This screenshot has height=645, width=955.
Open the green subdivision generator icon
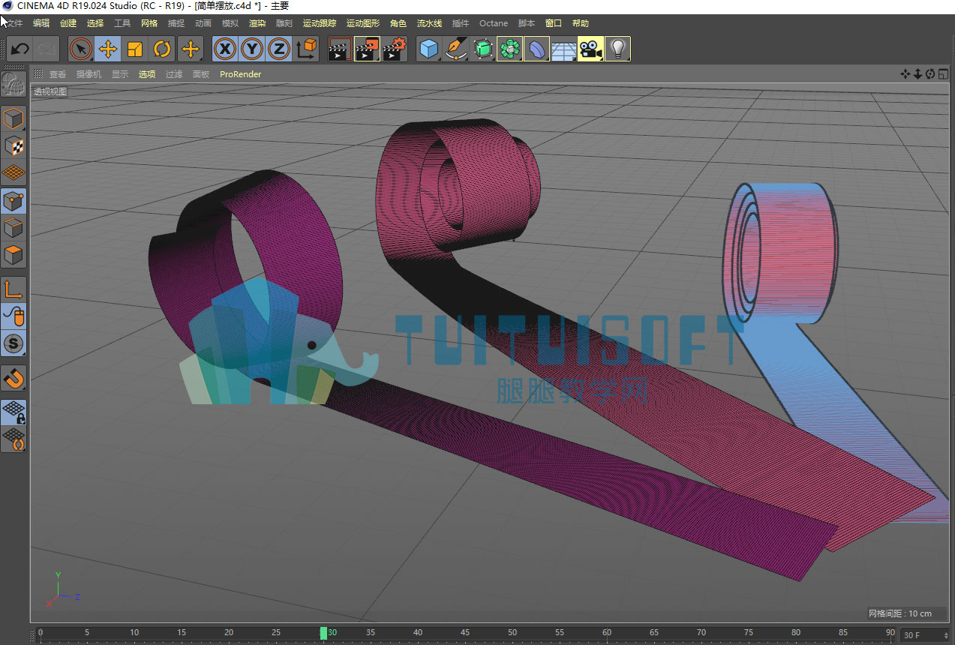click(483, 49)
